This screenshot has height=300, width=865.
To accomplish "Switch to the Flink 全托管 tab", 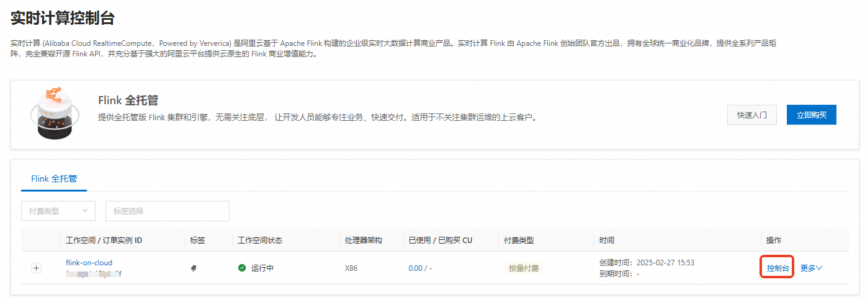I will click(x=54, y=179).
